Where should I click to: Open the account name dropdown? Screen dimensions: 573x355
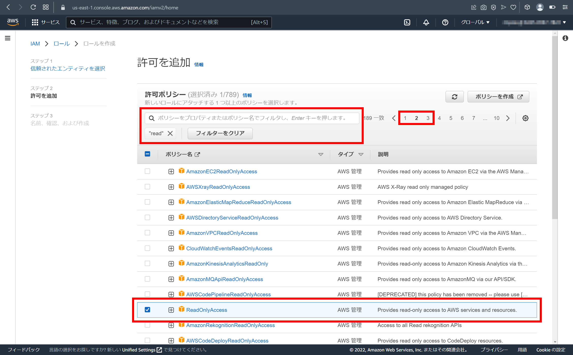click(x=534, y=22)
